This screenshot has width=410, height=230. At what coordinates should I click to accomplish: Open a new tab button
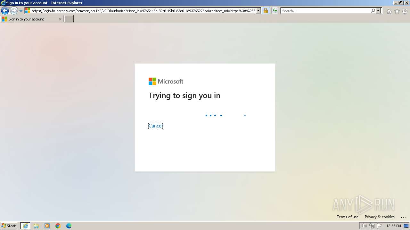pyautogui.click(x=69, y=19)
